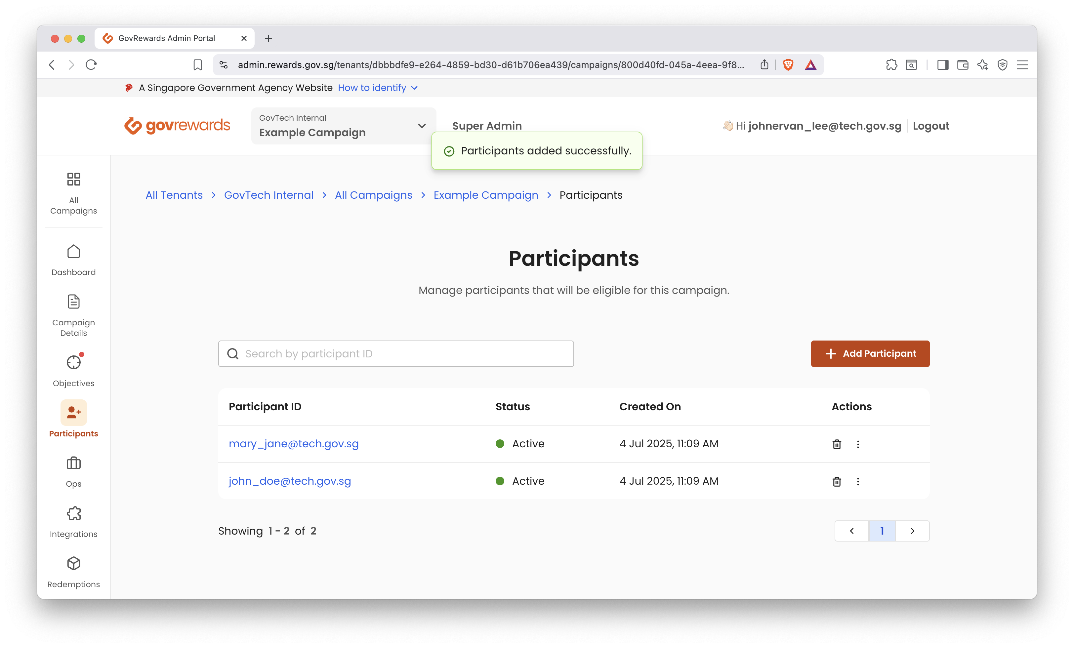The width and height of the screenshot is (1074, 648).
Task: Switch to the GovRewards Admin Portal tab
Action: pyautogui.click(x=166, y=38)
